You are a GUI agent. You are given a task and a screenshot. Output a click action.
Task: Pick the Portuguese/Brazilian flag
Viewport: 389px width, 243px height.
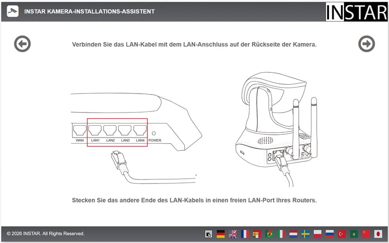(x=269, y=234)
